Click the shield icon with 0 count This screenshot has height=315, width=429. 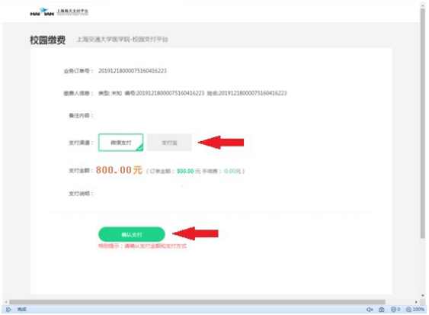[395, 310]
